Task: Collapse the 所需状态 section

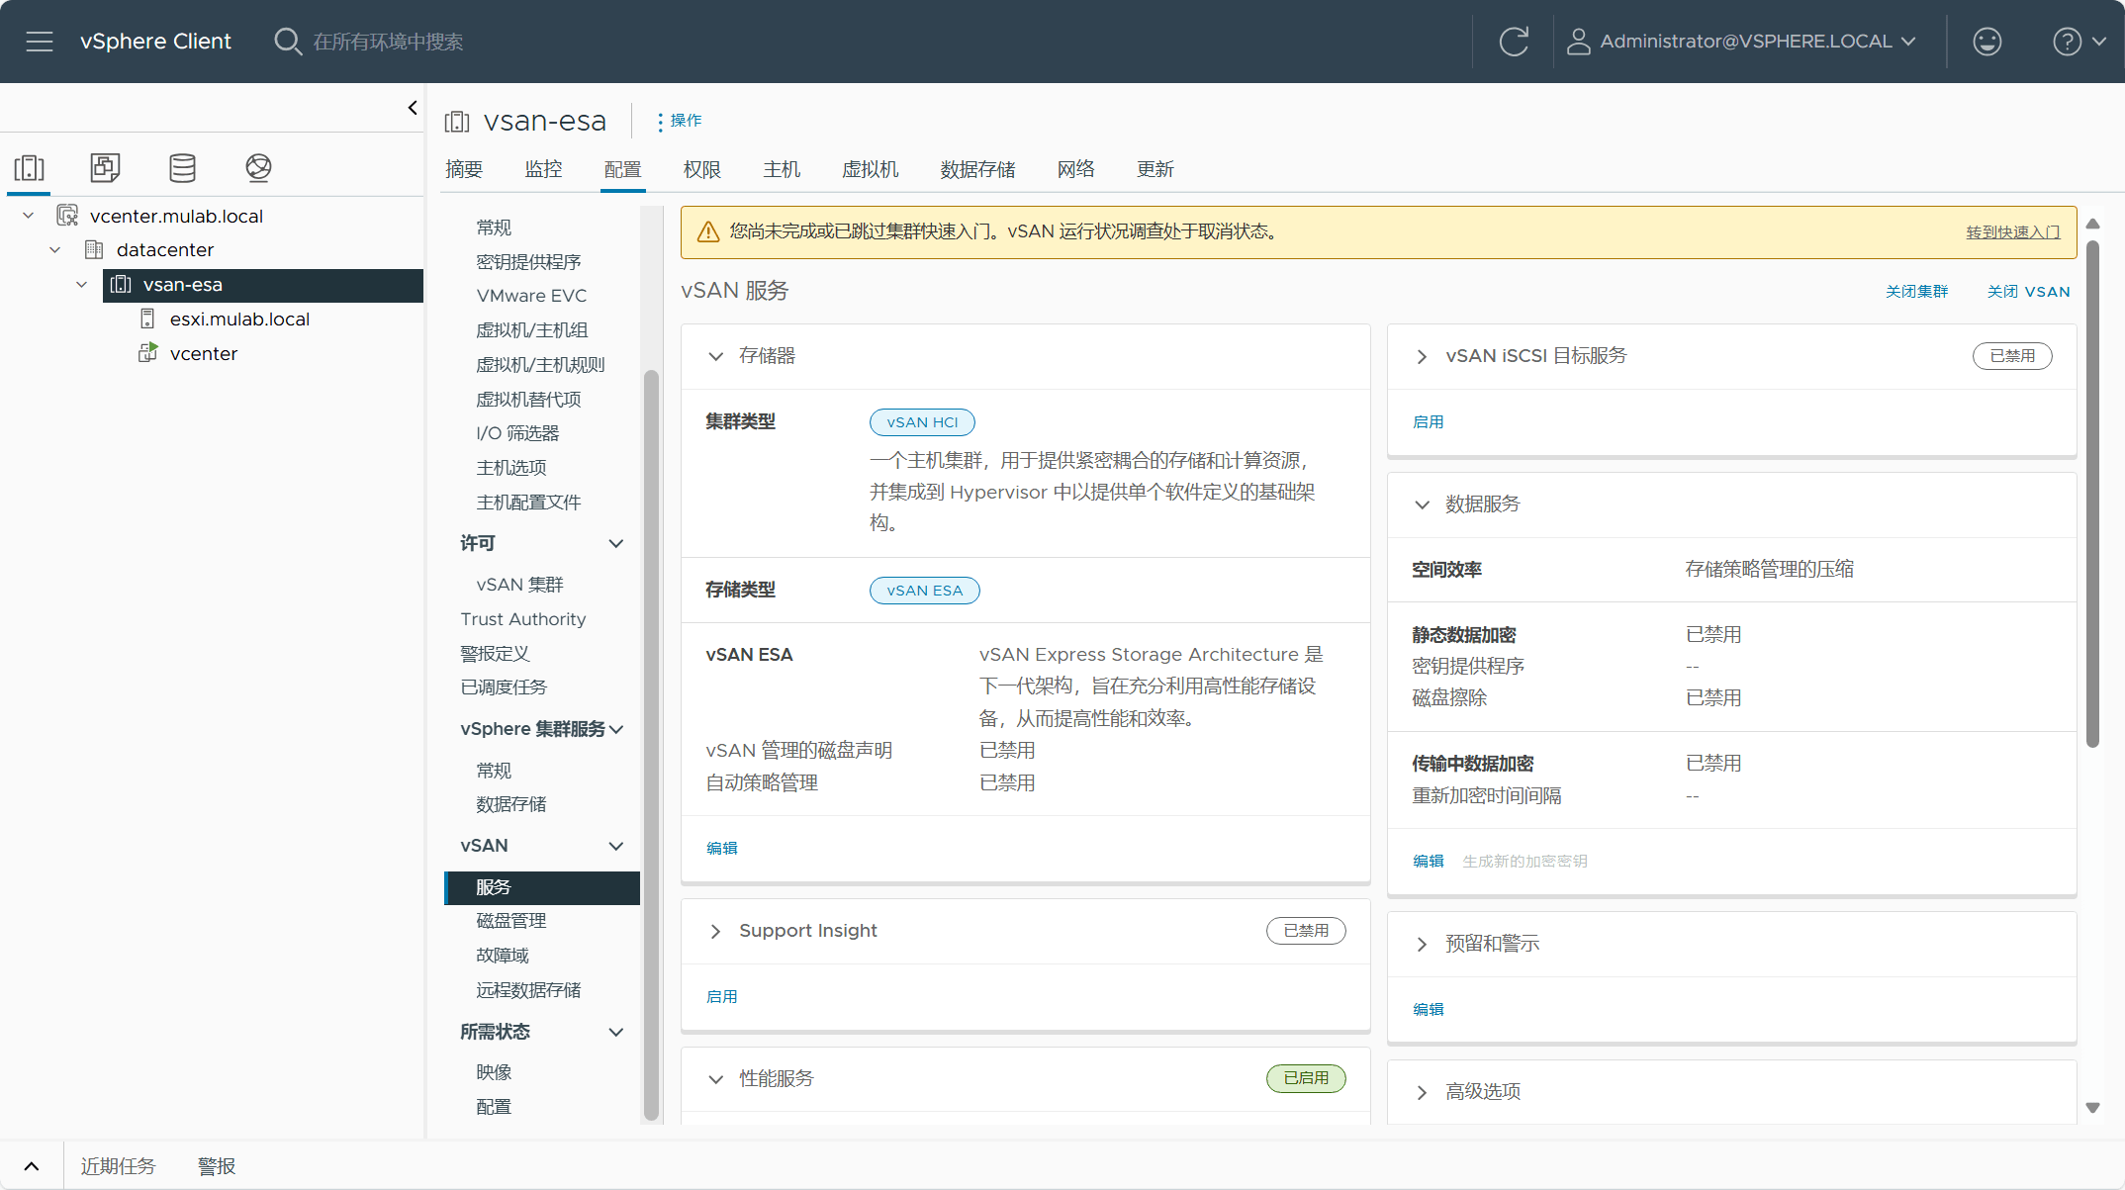Action: (615, 1032)
